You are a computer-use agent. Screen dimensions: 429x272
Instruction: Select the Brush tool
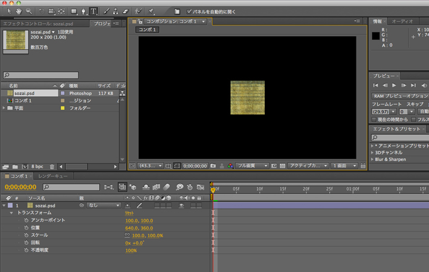(x=106, y=11)
